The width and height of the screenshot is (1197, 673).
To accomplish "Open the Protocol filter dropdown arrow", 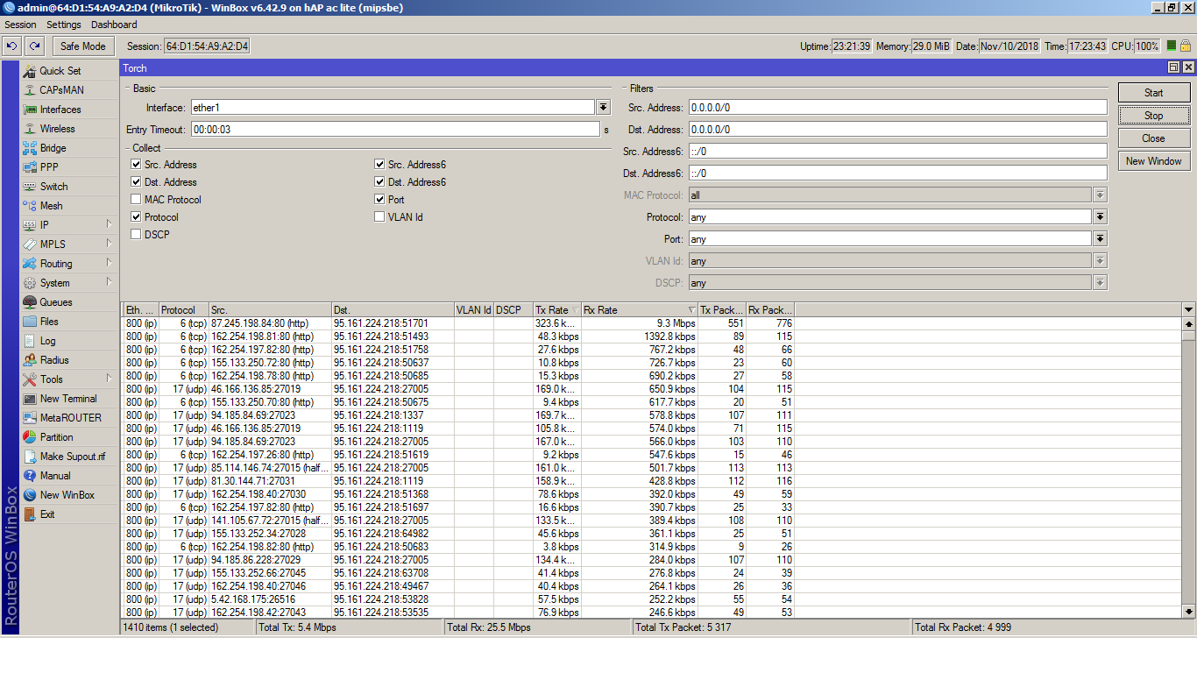I will (x=1101, y=217).
